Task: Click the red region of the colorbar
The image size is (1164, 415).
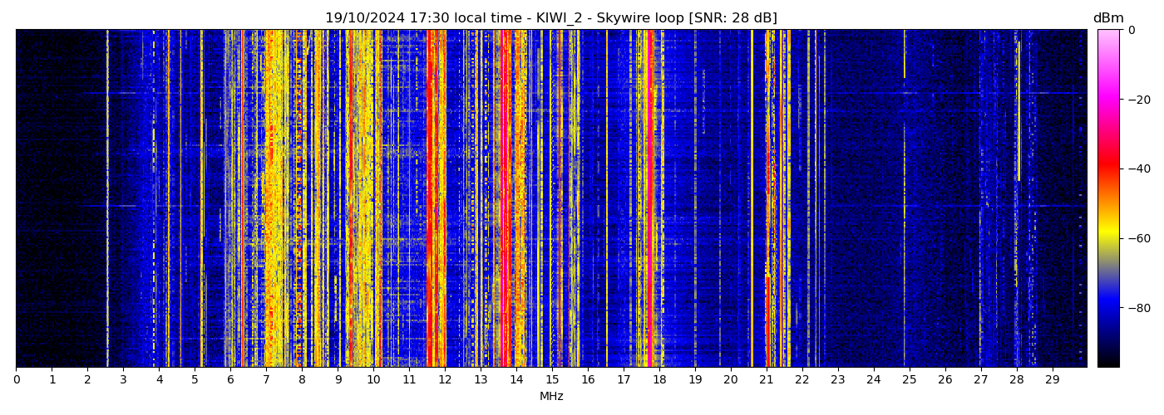Action: coord(1107,168)
